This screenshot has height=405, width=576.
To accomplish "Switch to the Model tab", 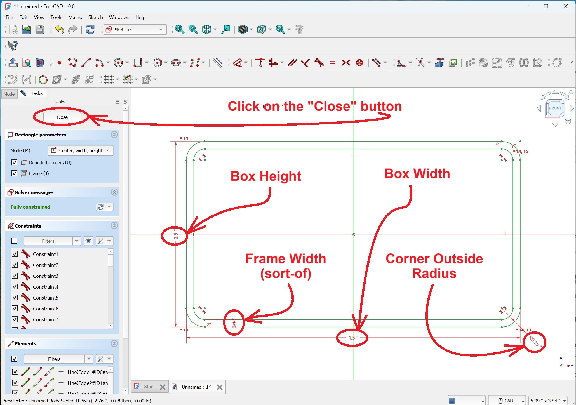I will (10, 94).
